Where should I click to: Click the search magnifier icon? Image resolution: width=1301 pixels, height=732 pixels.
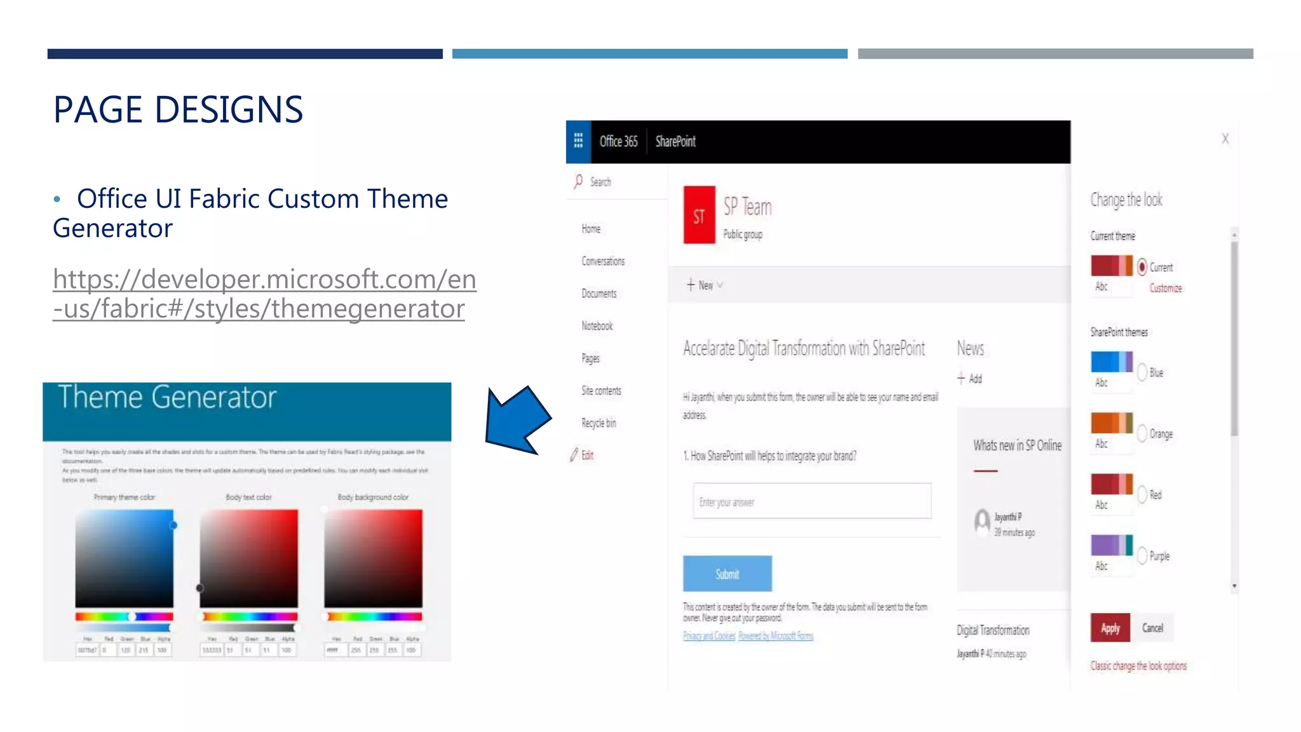[578, 182]
